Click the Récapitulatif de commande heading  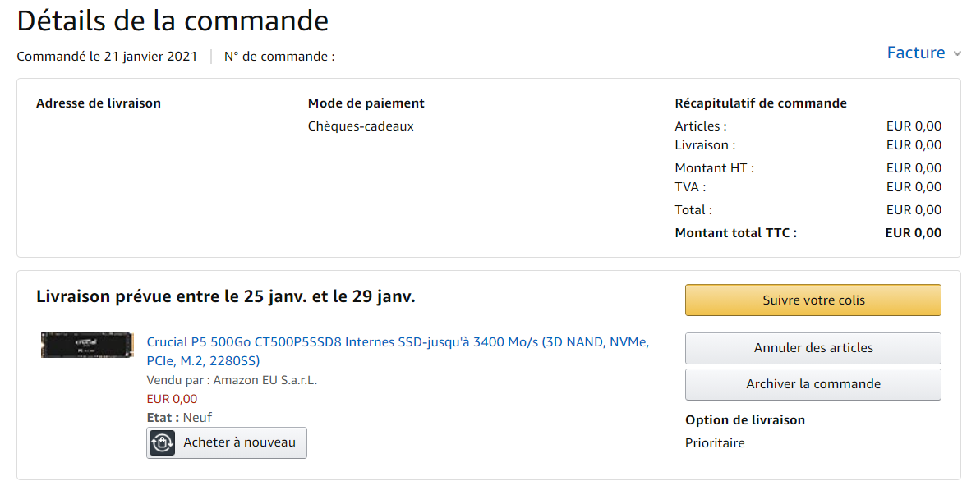pyautogui.click(x=760, y=103)
